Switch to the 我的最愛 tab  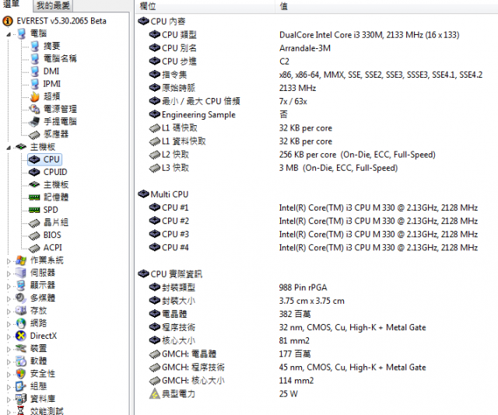pos(53,5)
